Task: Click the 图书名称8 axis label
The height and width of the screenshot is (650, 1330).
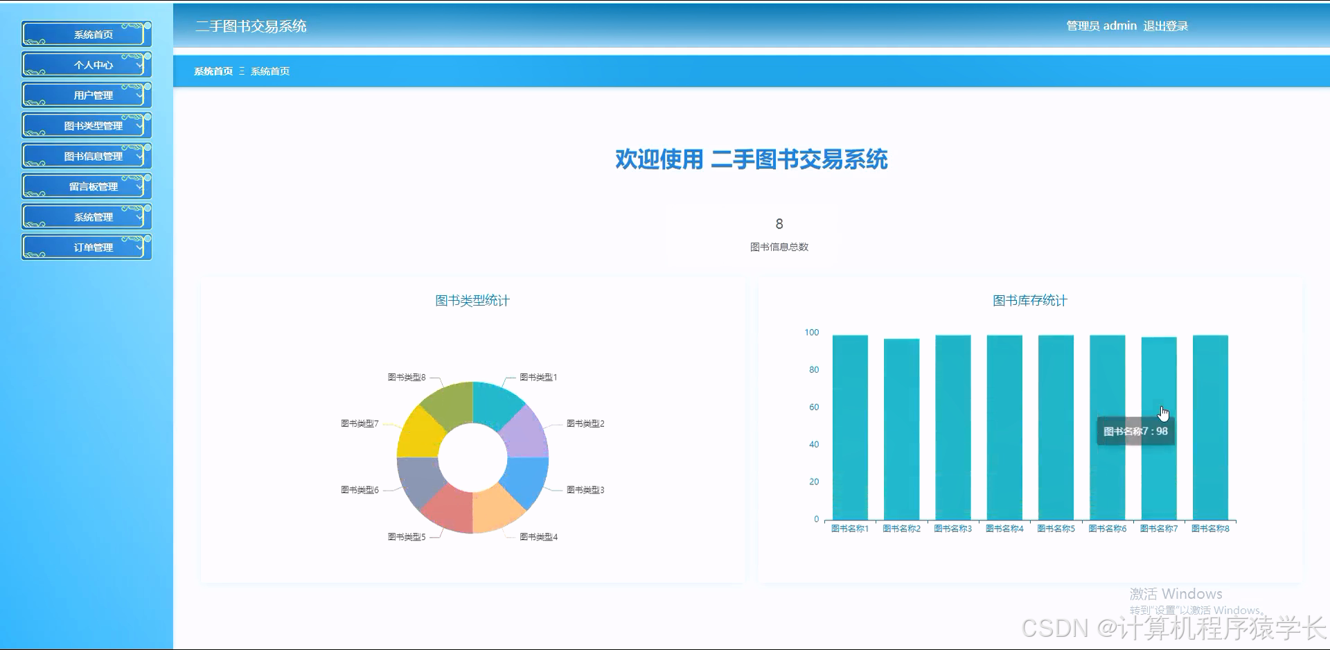Action: coord(1210,529)
